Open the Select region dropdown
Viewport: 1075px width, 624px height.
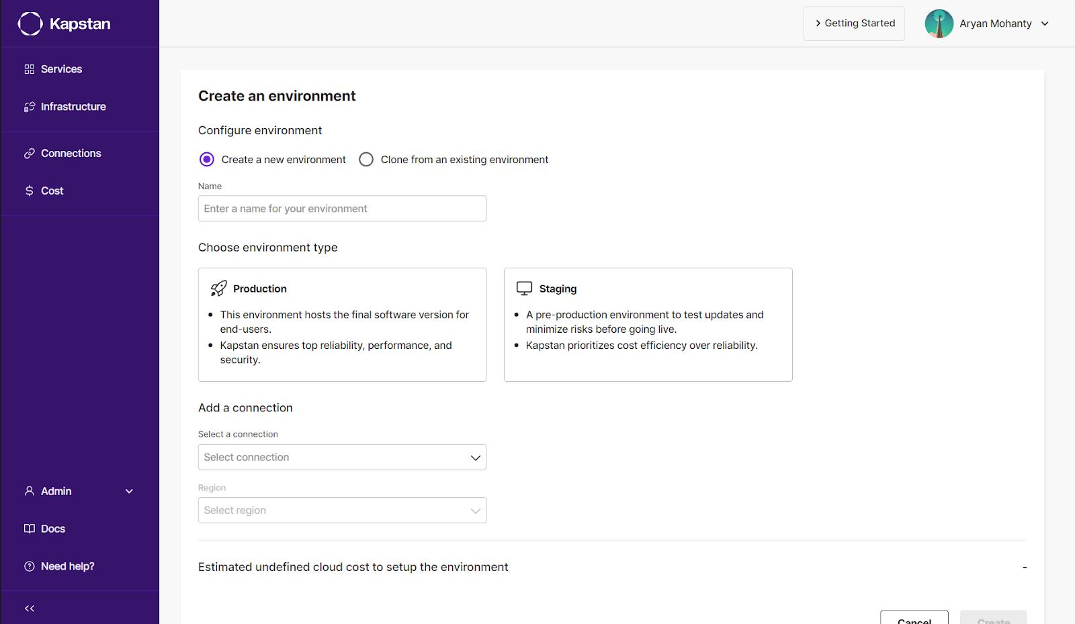point(342,511)
